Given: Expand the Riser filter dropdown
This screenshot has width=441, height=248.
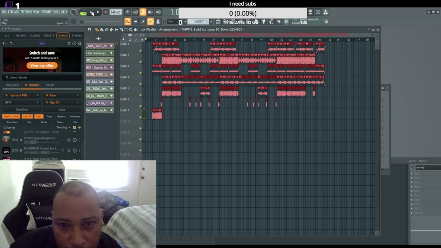Looking at the screenshot, I should click(x=62, y=95).
